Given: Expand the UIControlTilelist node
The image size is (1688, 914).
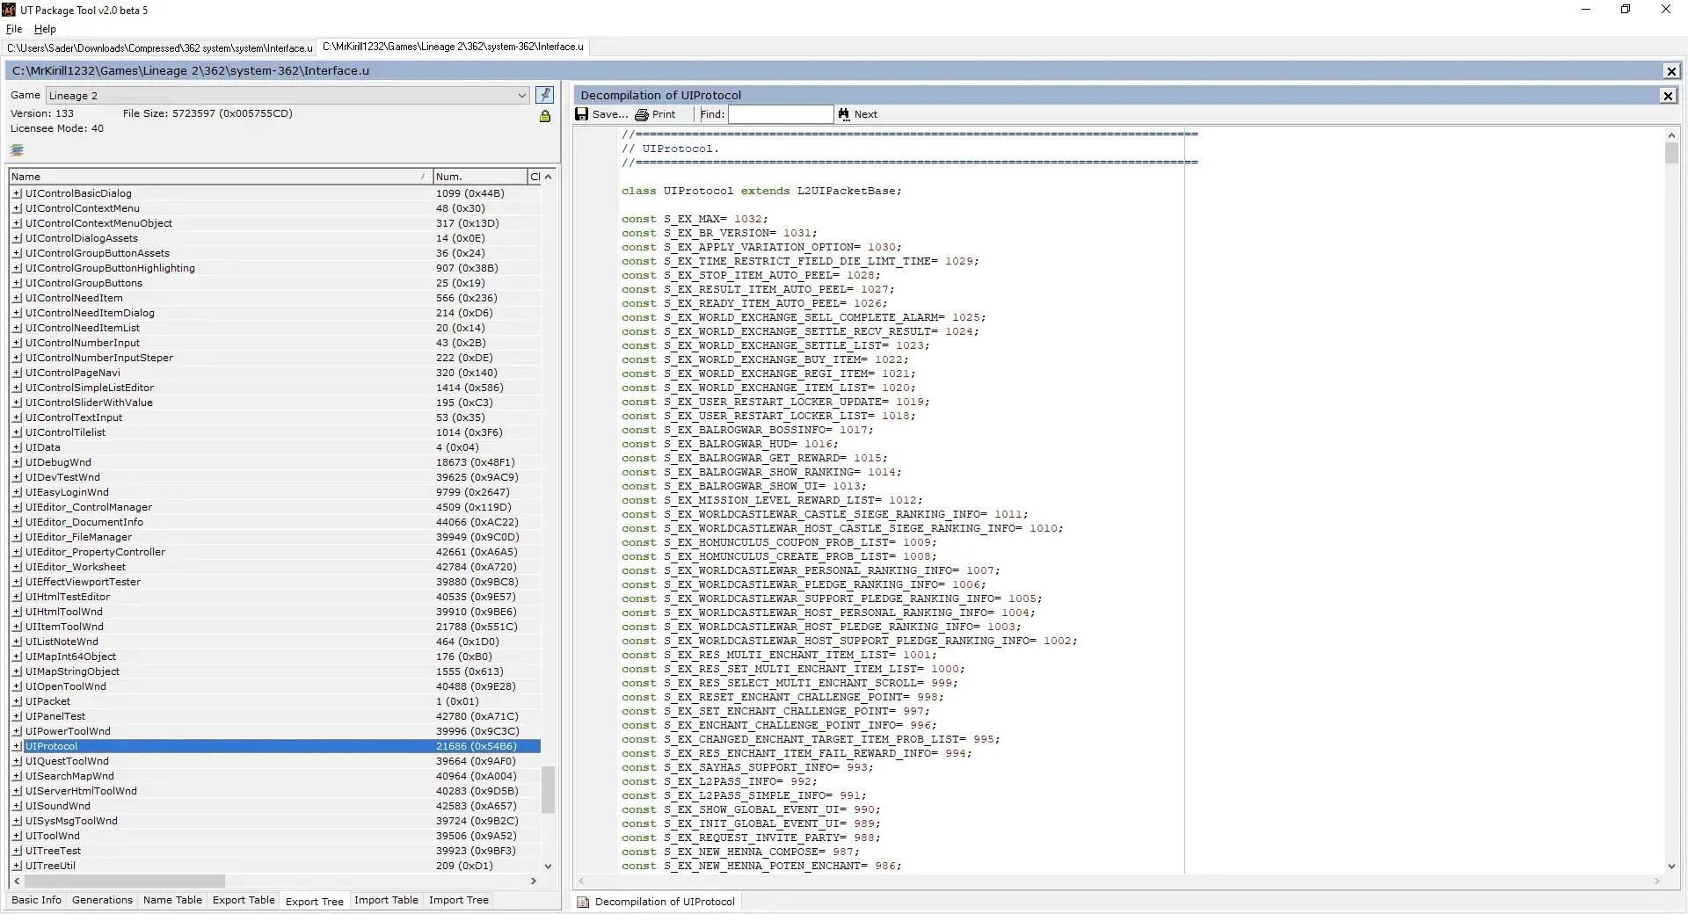Looking at the screenshot, I should point(17,432).
